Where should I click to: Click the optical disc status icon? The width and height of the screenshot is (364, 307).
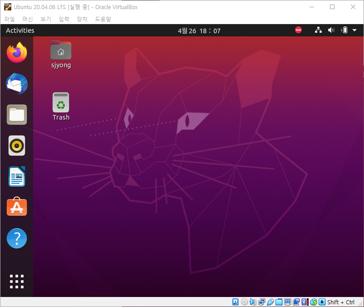tap(244, 302)
